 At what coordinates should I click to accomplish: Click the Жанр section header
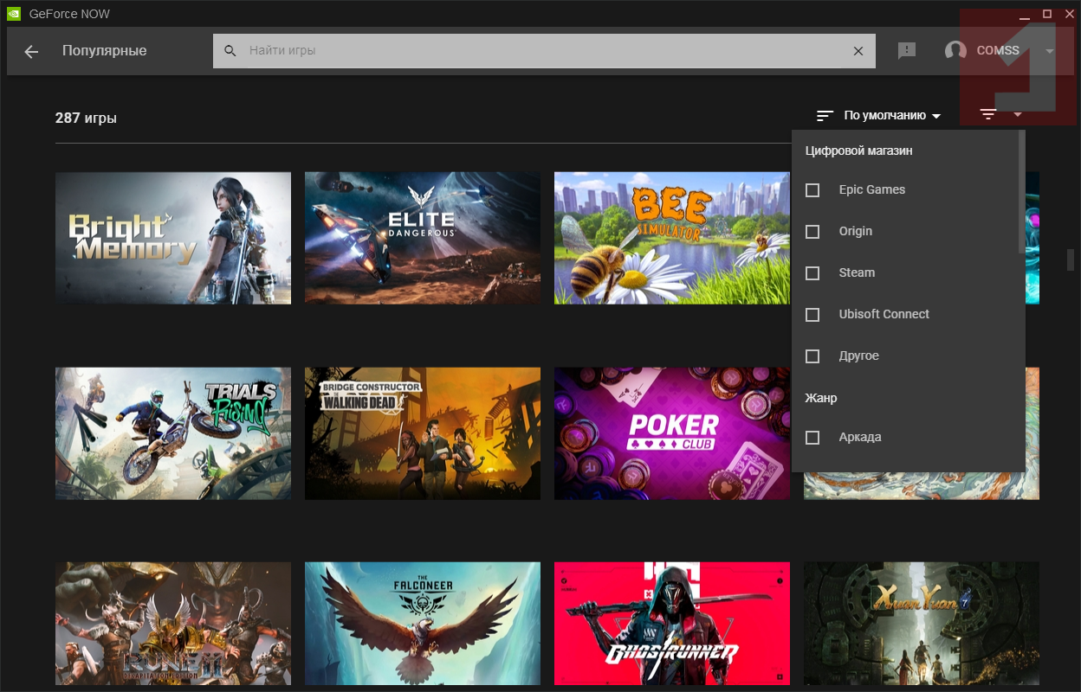pos(821,398)
